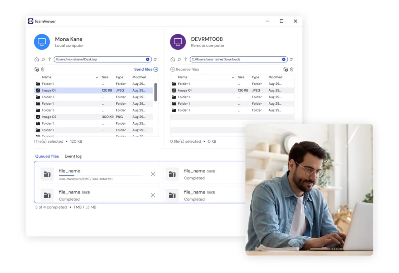Viewport: 399px width, 273px height.
Task: Click the purple DEVRMT008 monitor avatar
Action: point(178,42)
